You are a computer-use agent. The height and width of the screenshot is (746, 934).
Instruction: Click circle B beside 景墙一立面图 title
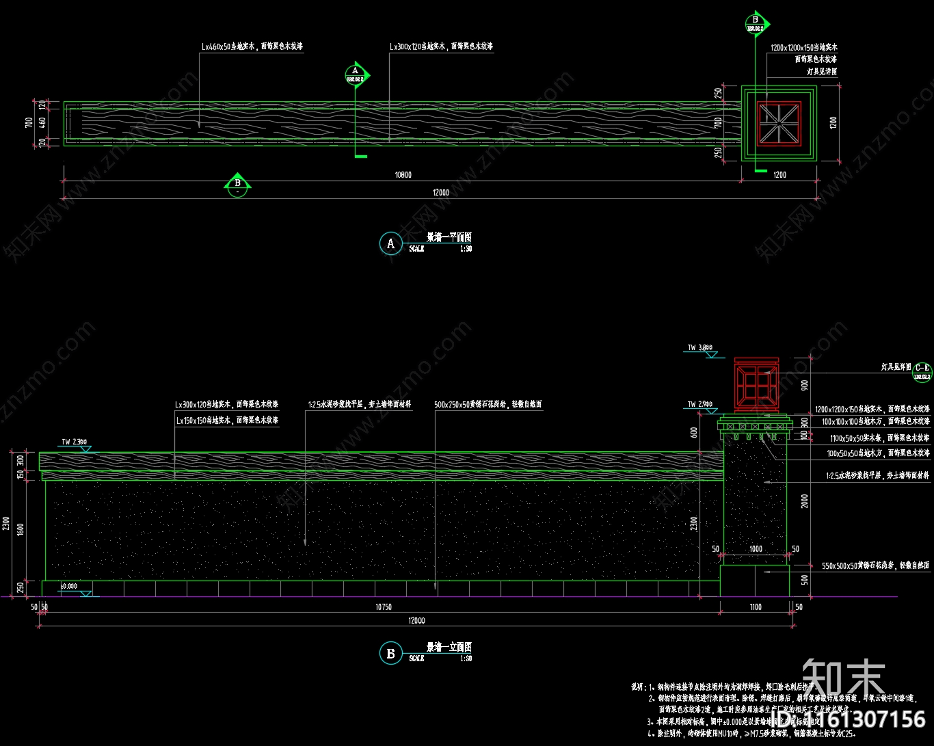390,653
